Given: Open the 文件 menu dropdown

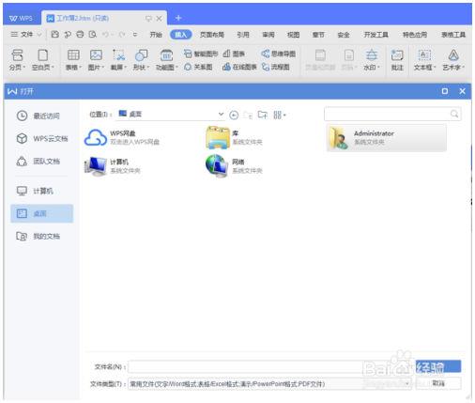Looking at the screenshot, I should pos(26,35).
